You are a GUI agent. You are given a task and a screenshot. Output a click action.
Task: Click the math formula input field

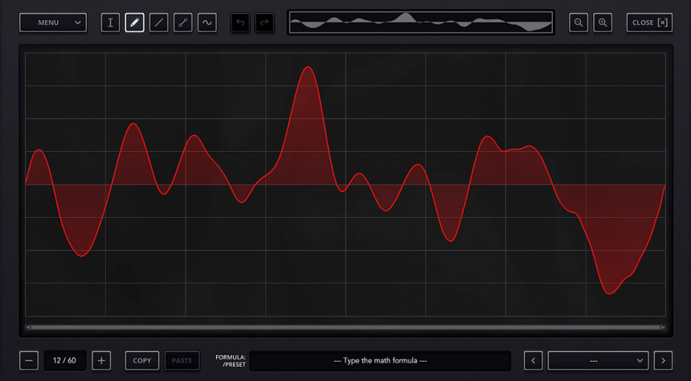380,361
